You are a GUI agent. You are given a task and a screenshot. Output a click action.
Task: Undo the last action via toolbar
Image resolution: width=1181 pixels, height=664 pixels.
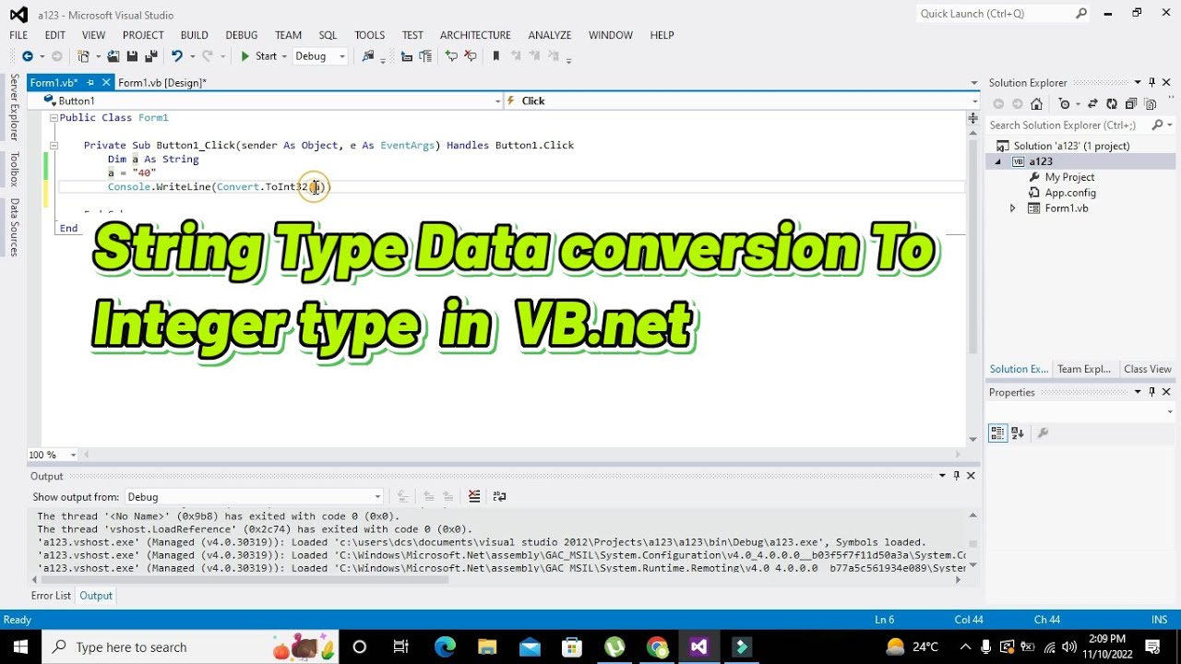point(176,56)
